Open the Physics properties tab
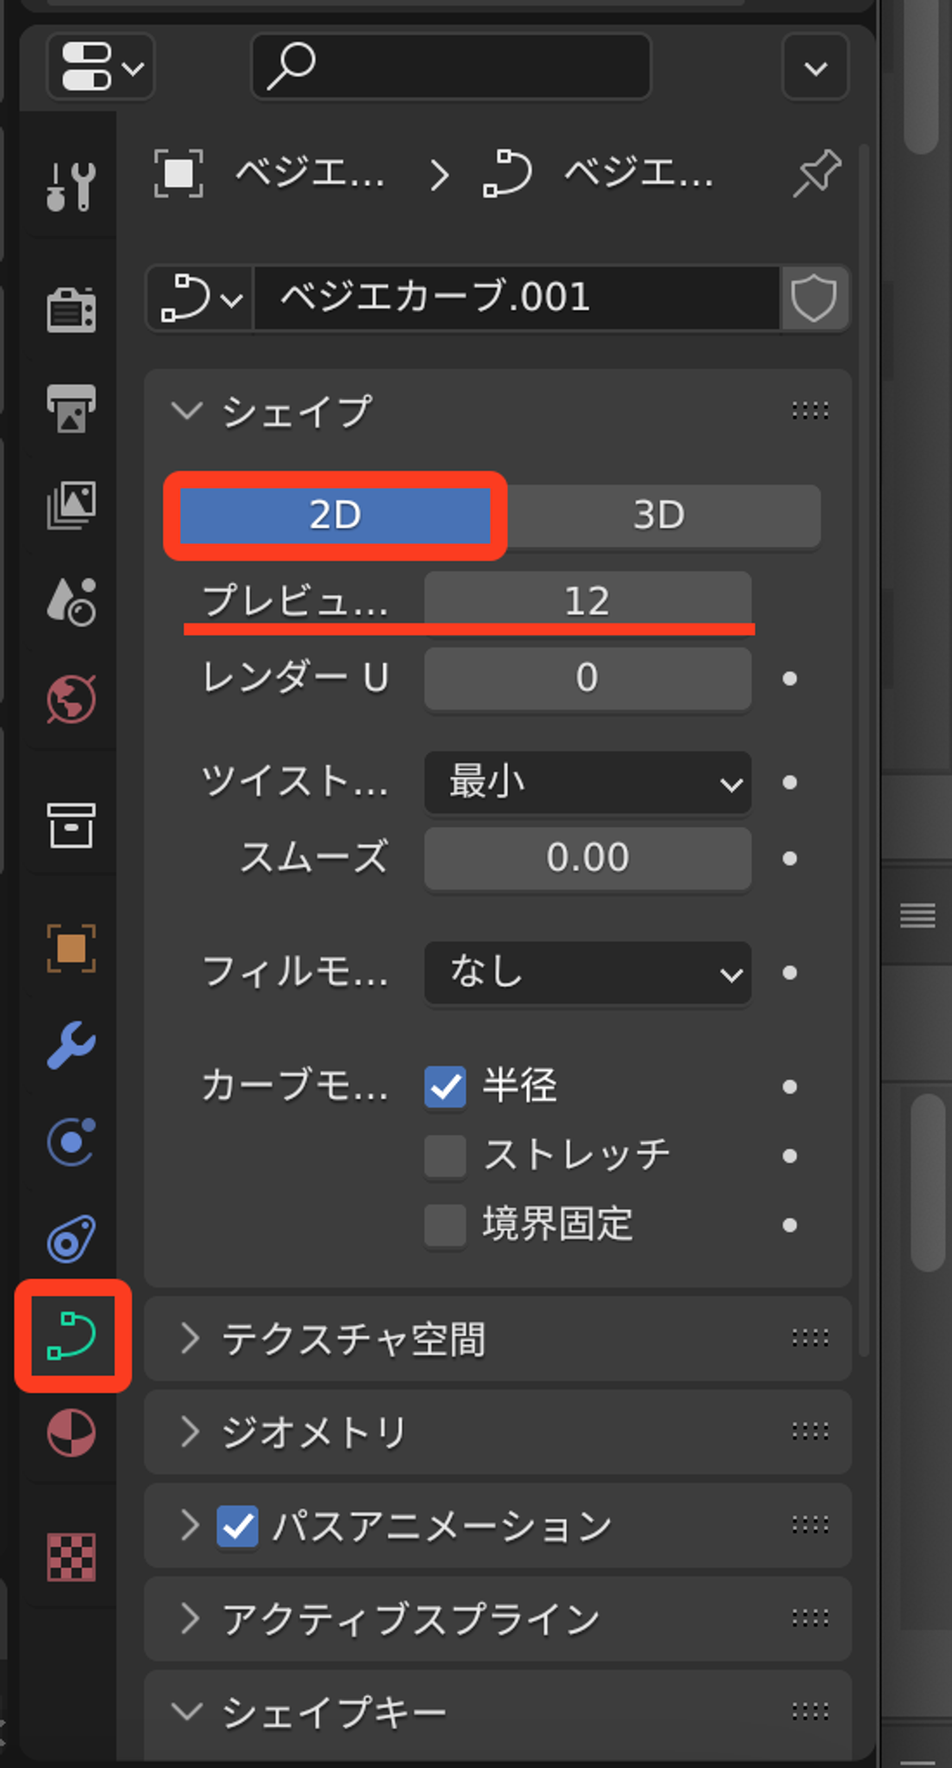Image resolution: width=952 pixels, height=1768 pixels. (x=71, y=1142)
